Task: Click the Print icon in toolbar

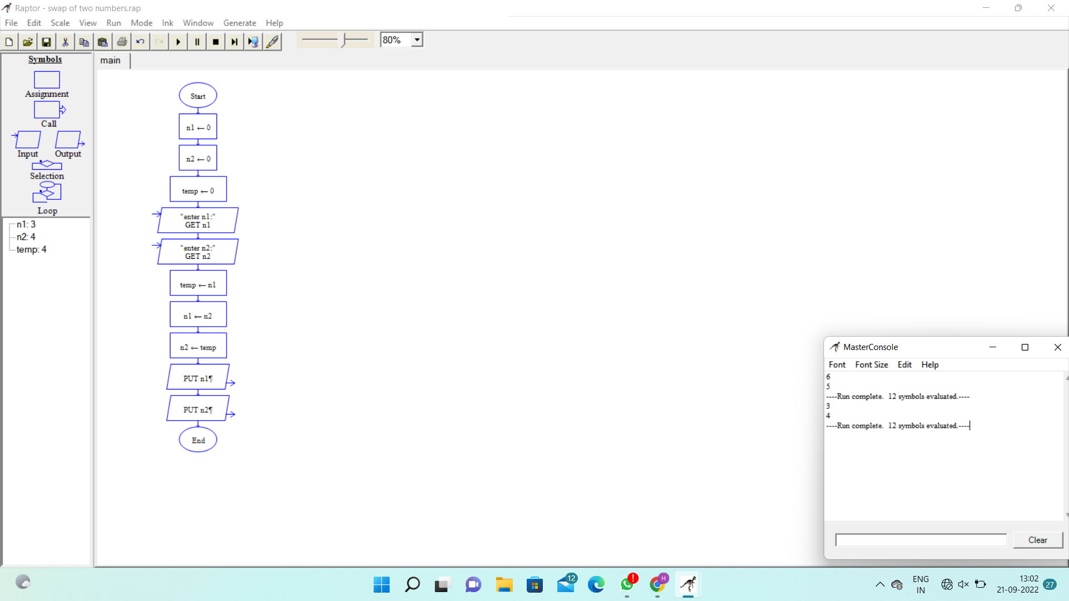Action: [122, 42]
